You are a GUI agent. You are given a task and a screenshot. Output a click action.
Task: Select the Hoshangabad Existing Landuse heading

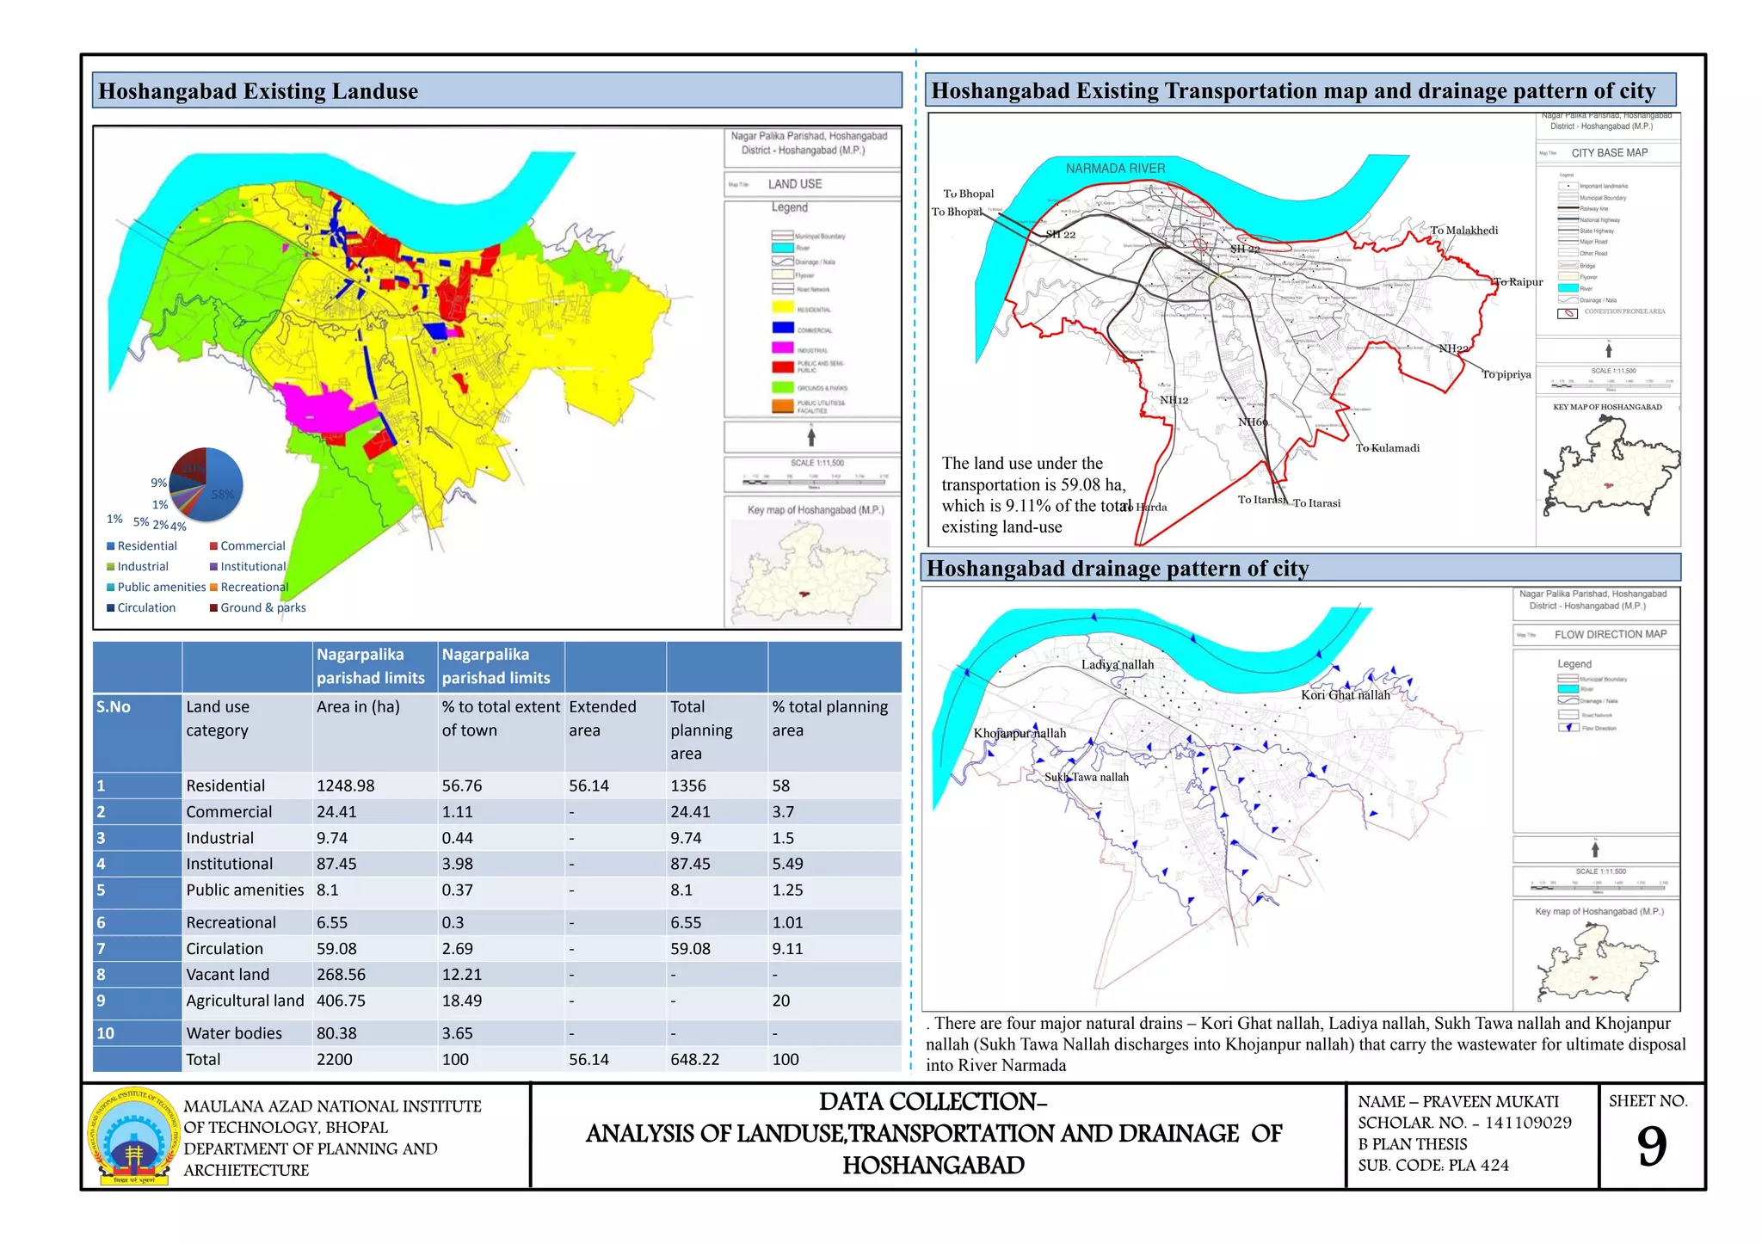(x=258, y=91)
